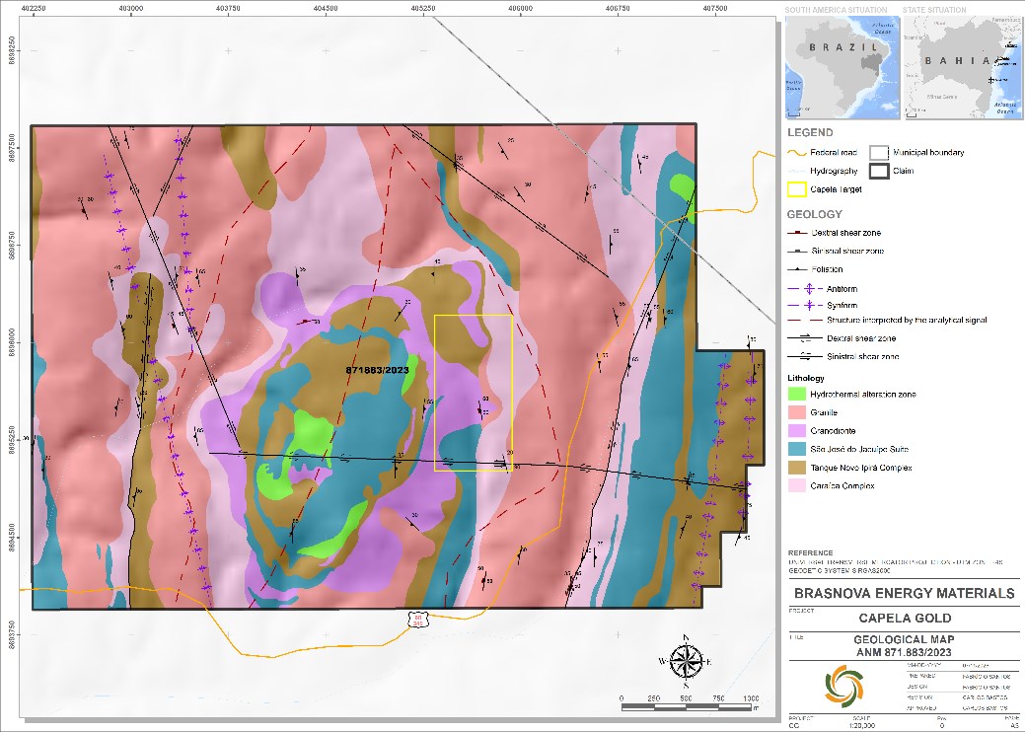Click the 407500 easting coordinate label
Image resolution: width=1025 pixels, height=732 pixels.
coord(715,8)
